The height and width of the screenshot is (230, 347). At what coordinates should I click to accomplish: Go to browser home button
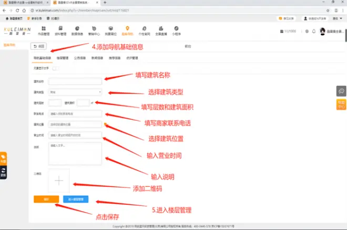pyautogui.click(x=24, y=11)
